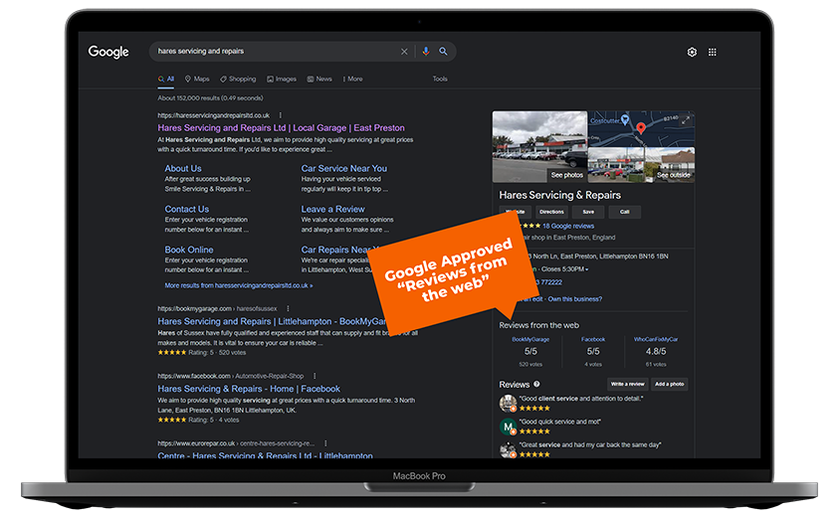Click the Directions button
839x517 pixels.
[551, 212]
